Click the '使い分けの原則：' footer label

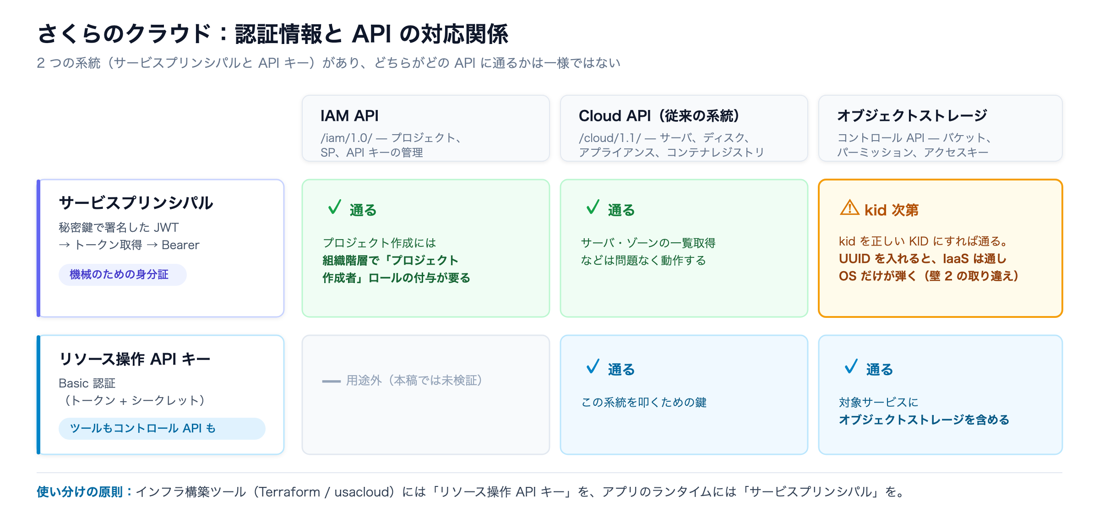tap(84, 492)
